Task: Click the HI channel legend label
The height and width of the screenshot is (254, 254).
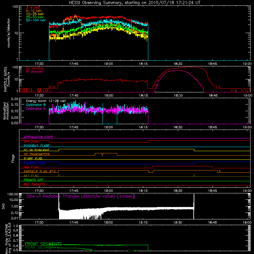Action: coord(34,72)
